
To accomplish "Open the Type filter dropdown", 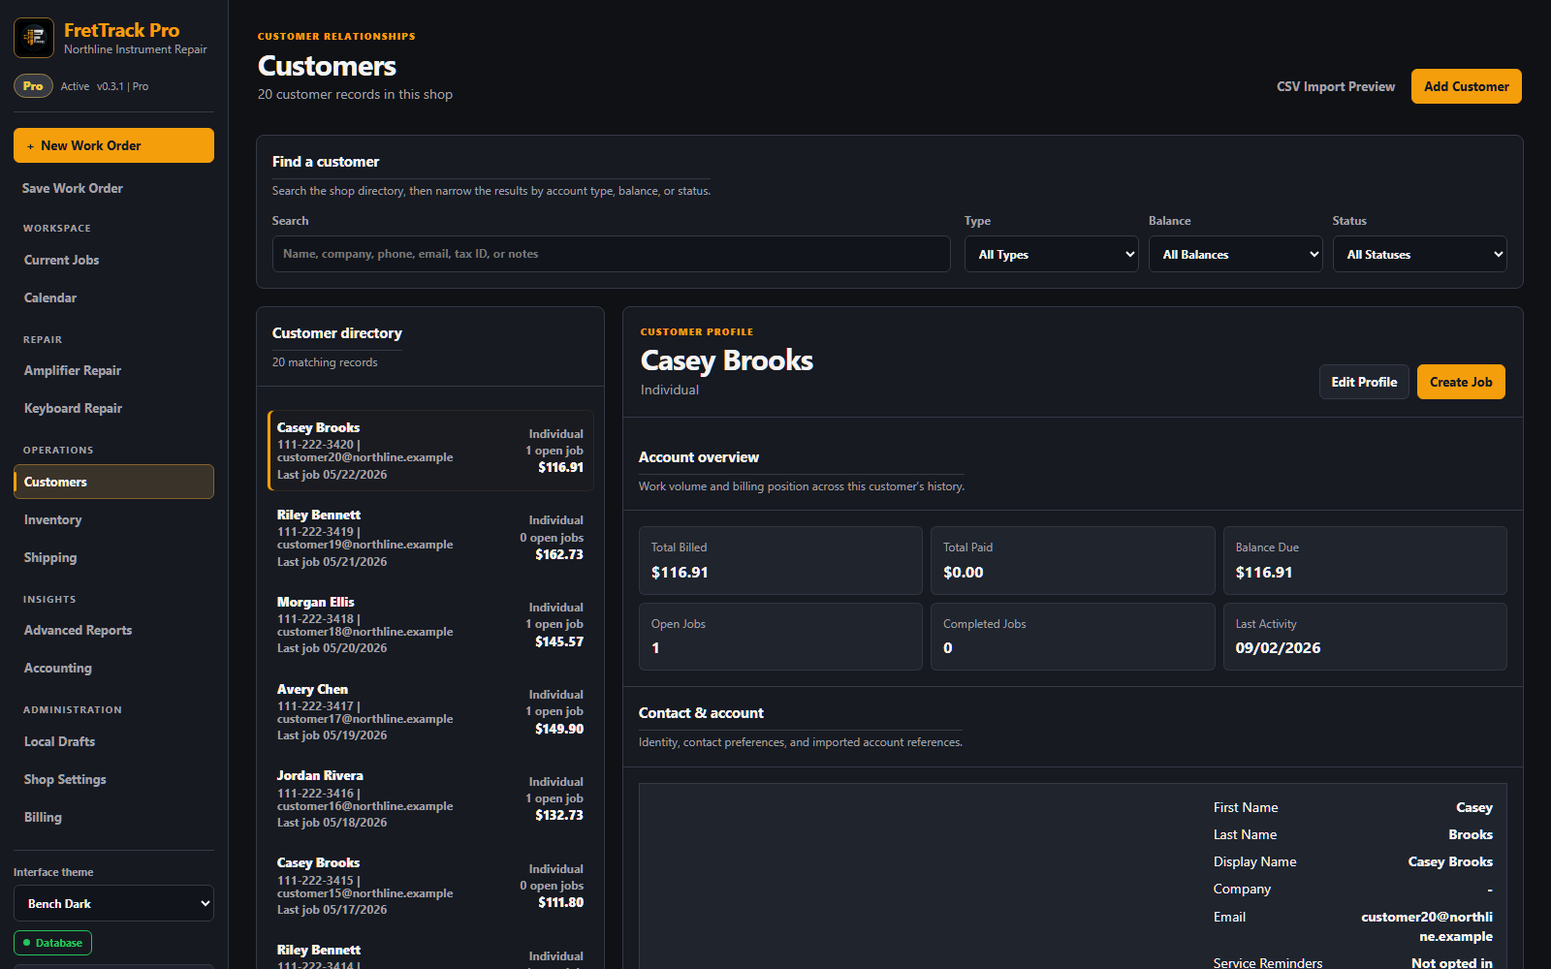I will 1051,254.
